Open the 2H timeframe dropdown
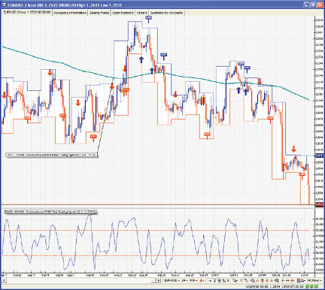The image size is (325, 290). [x=184, y=280]
